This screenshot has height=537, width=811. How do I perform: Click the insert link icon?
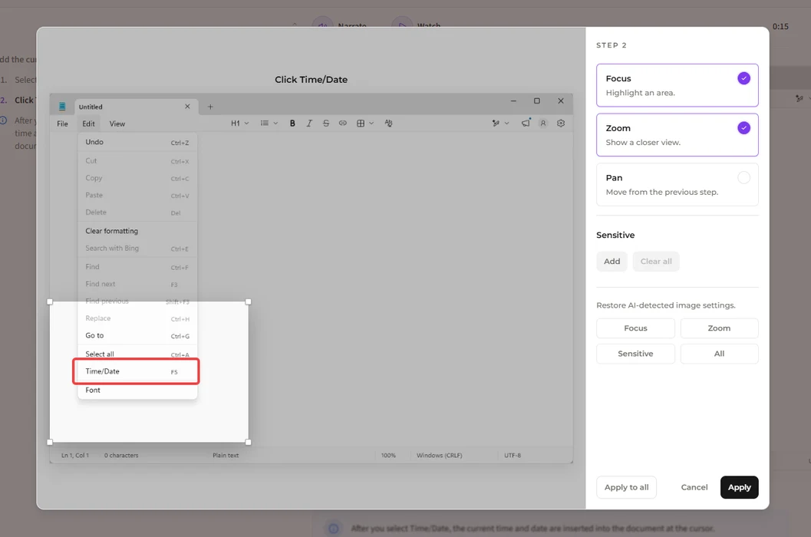[x=342, y=124]
